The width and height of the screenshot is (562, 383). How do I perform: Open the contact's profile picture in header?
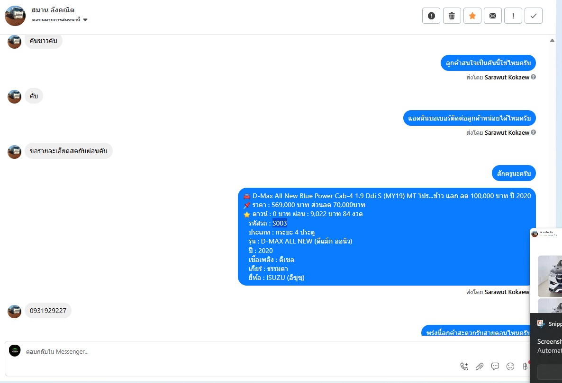(15, 16)
